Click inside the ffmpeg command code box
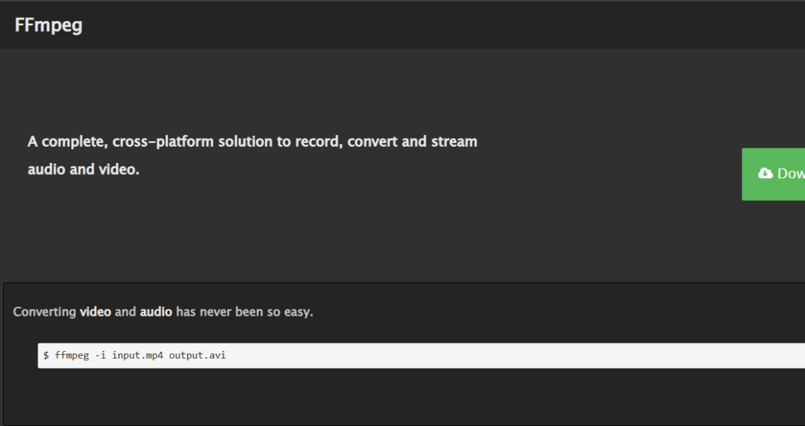The image size is (805, 426). click(421, 355)
